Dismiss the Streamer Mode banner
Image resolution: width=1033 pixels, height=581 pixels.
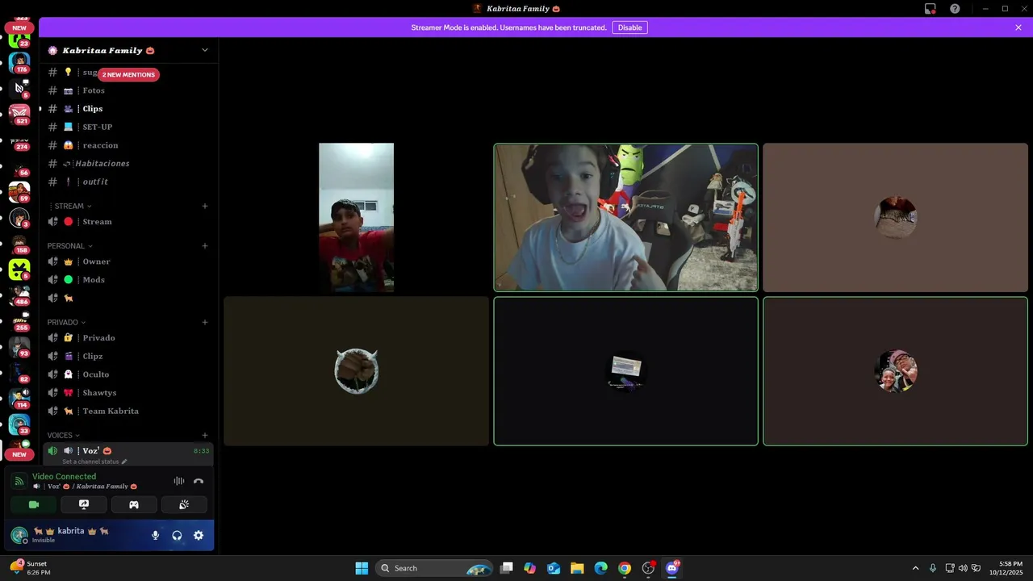pyautogui.click(x=1018, y=27)
